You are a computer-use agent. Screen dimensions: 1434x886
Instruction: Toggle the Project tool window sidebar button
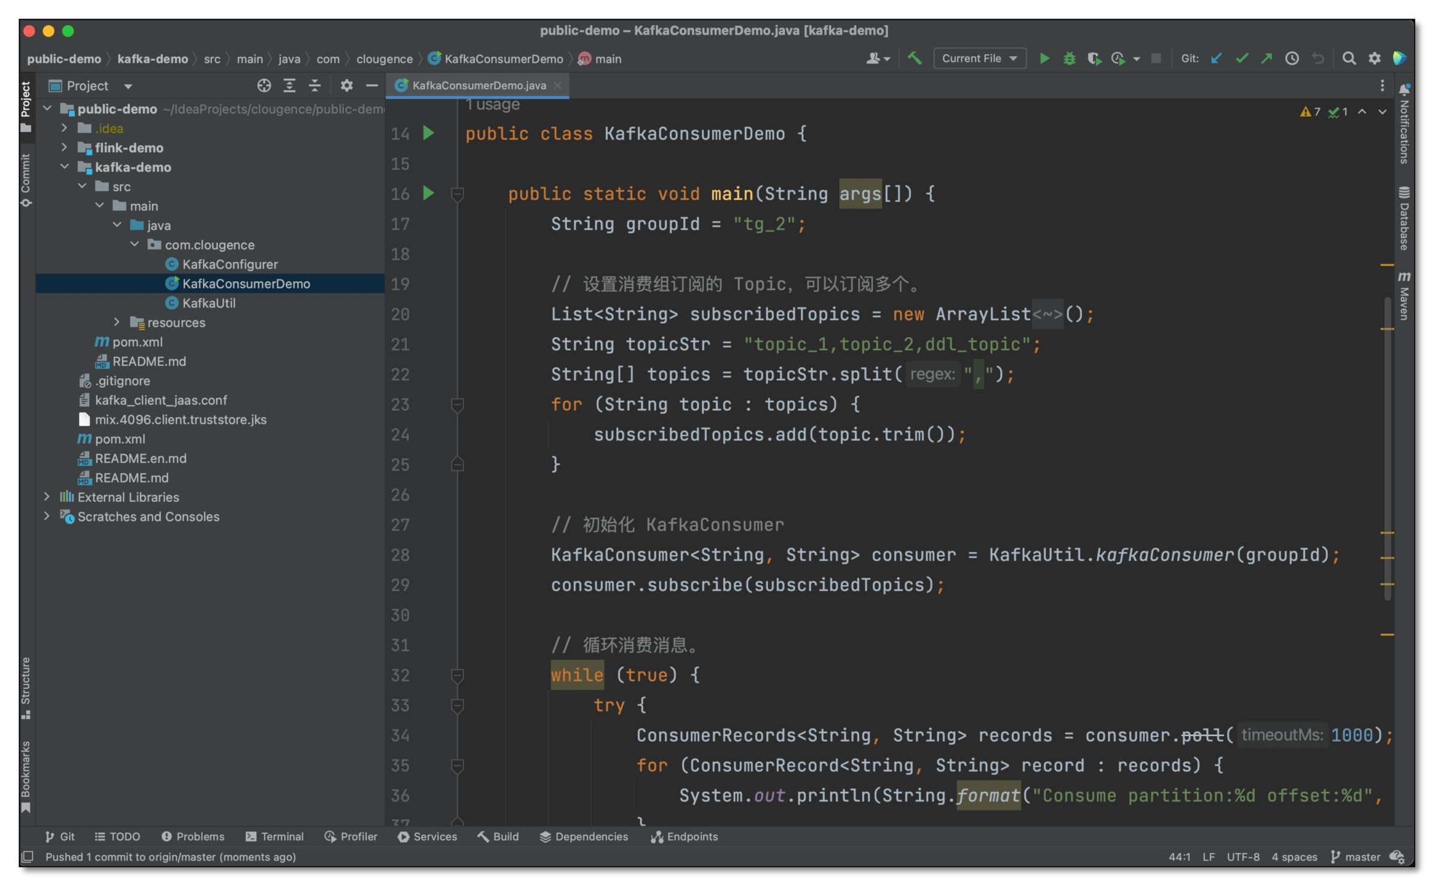(x=26, y=107)
